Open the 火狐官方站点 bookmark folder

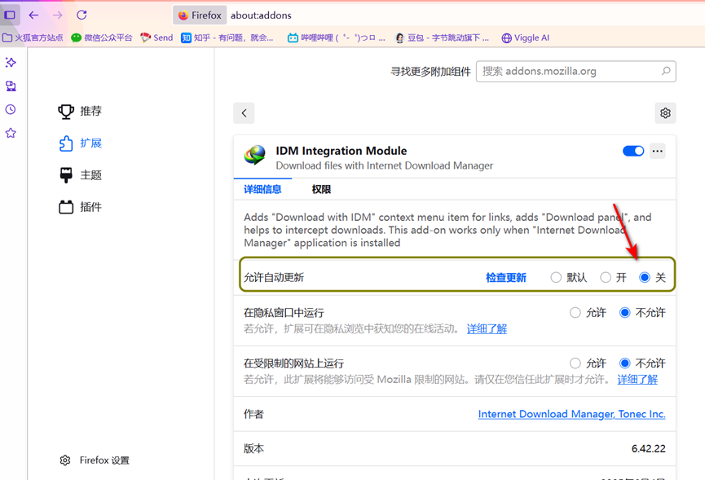[x=33, y=37]
